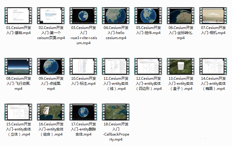
Task: Select the 02 第一个ceisum页面 video thumbnail
Action: tap(51, 16)
